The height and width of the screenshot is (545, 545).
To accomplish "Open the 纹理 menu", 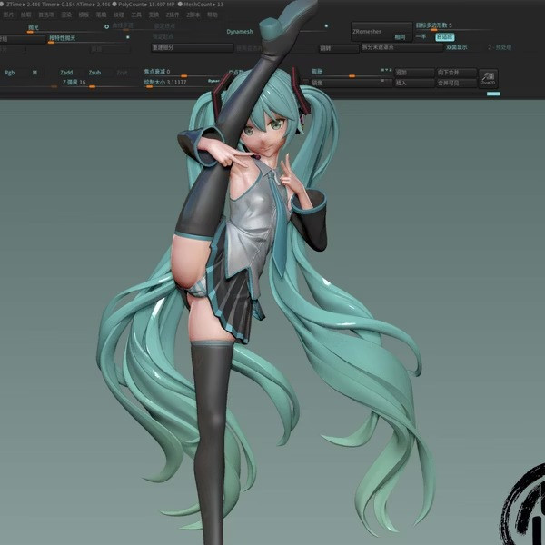I will pyautogui.click(x=118, y=15).
